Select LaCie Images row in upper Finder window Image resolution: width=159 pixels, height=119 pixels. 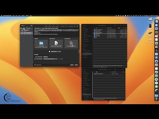pos(110,33)
